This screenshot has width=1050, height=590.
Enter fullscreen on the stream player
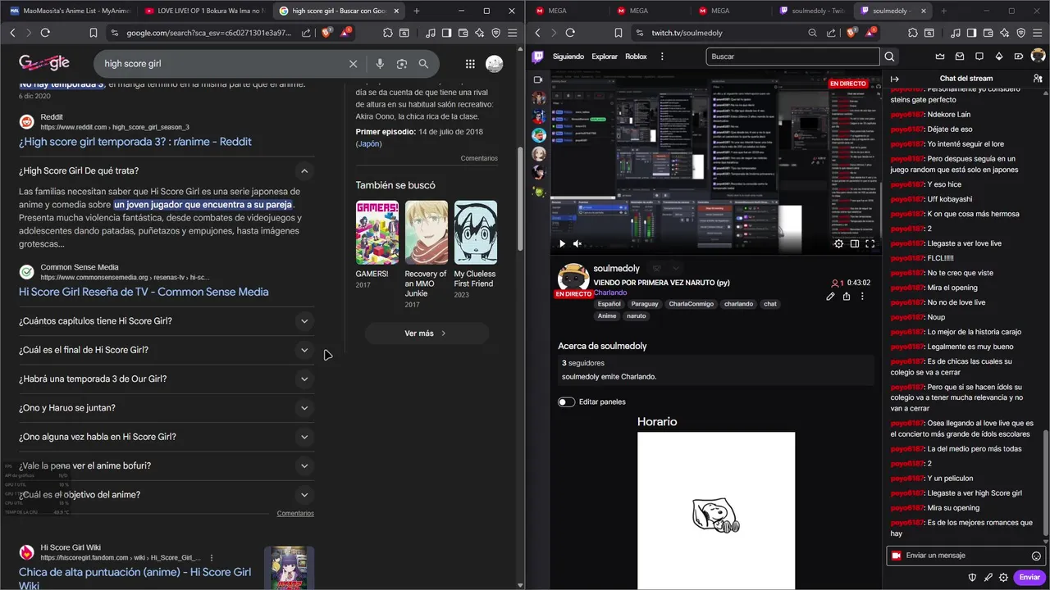point(870,243)
